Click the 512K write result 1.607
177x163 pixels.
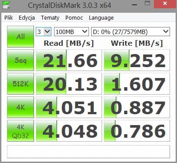tap(137, 84)
